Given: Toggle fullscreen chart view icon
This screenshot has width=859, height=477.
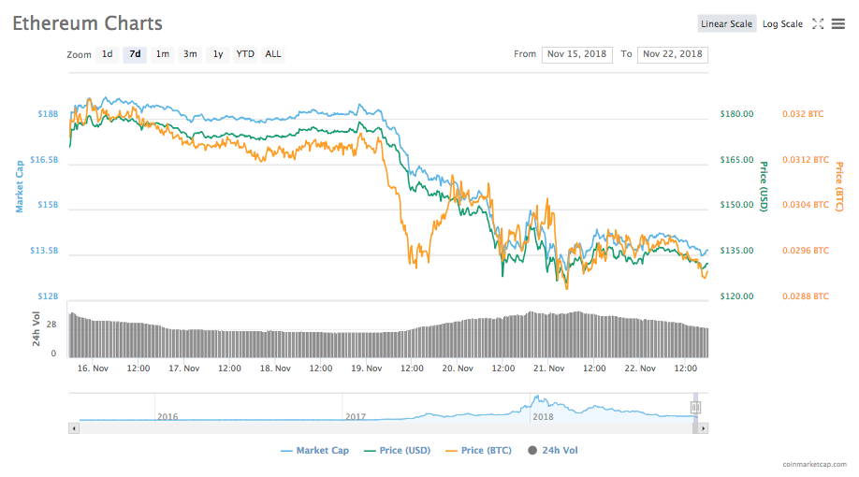Looking at the screenshot, I should pos(818,23).
